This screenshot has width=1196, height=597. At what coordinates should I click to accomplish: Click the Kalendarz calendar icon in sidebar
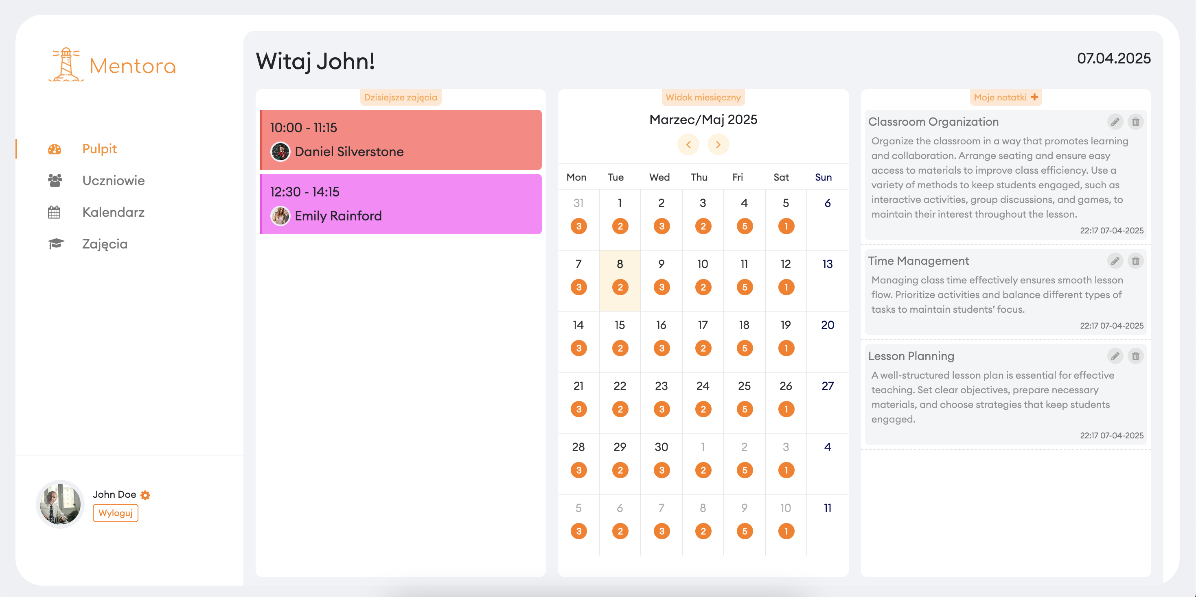(x=54, y=212)
